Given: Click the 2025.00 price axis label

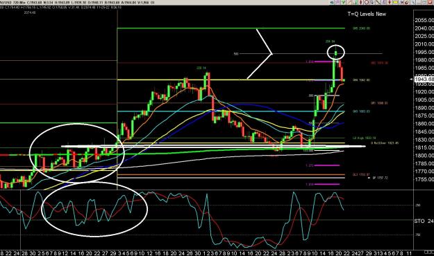Looking at the screenshot, I should coord(424,36).
